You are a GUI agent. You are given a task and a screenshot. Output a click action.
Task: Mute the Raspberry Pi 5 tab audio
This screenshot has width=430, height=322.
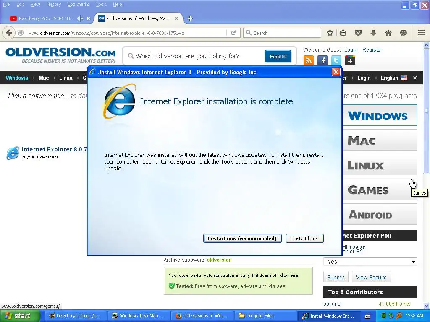(80, 18)
